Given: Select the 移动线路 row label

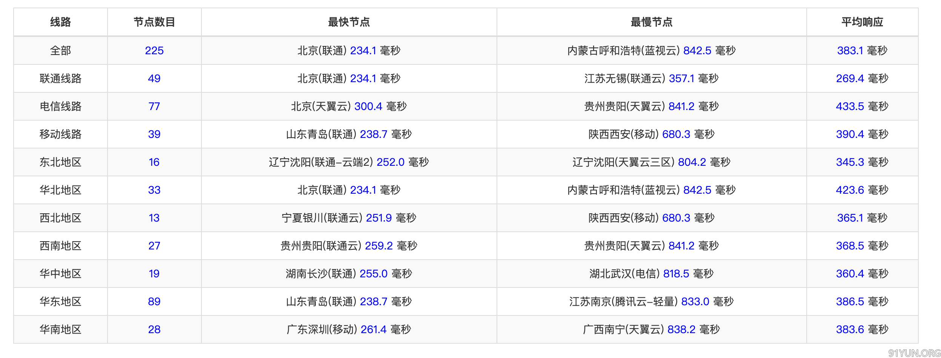Looking at the screenshot, I should (60, 134).
